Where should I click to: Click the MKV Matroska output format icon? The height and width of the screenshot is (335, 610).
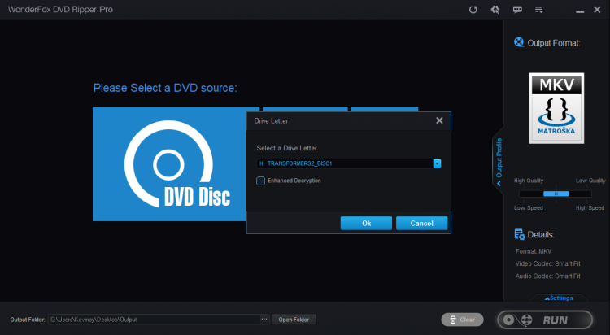coord(556,108)
